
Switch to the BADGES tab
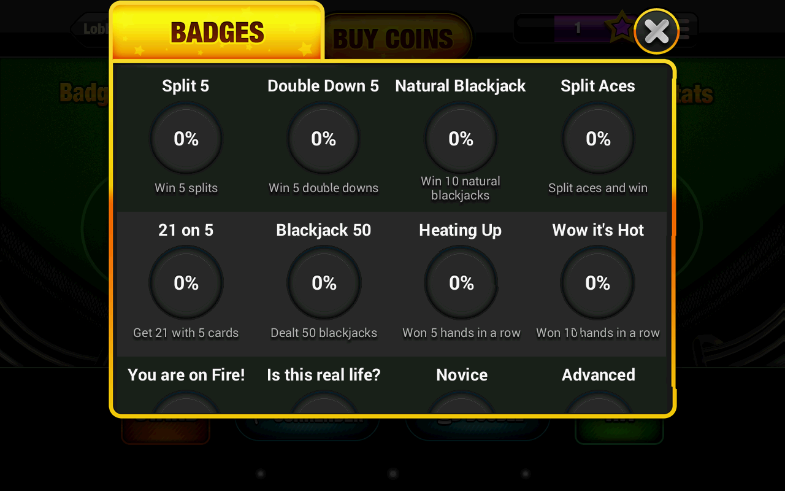[x=217, y=32]
